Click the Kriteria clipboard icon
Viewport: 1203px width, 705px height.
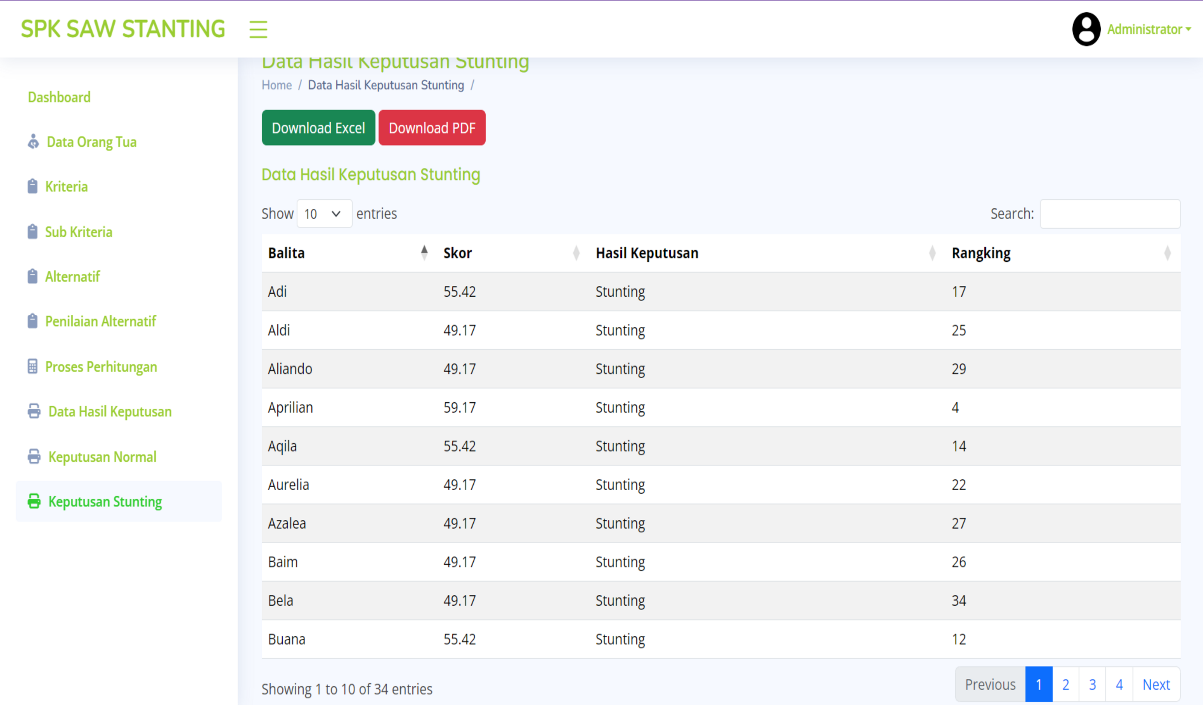click(x=32, y=186)
